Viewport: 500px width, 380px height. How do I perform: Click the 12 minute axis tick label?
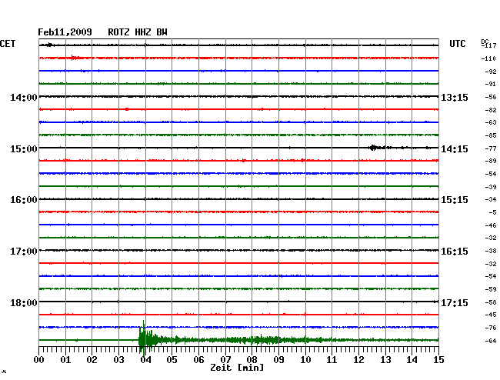click(358, 360)
